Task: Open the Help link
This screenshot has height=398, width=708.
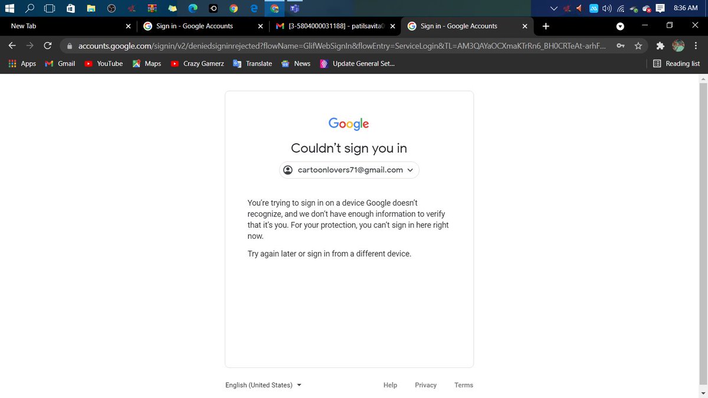Action: click(x=390, y=385)
